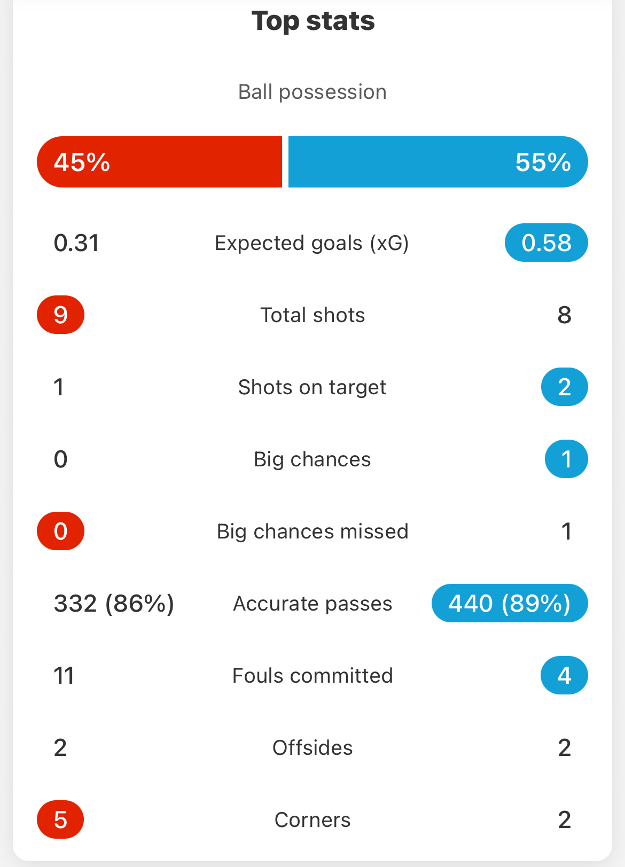The width and height of the screenshot is (625, 867).
Task: Click the Ball possession label
Action: 312,92
